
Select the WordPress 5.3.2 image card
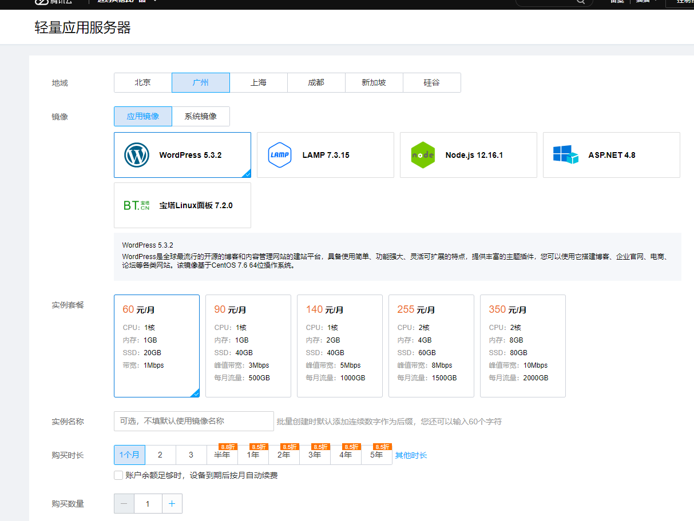[182, 155]
